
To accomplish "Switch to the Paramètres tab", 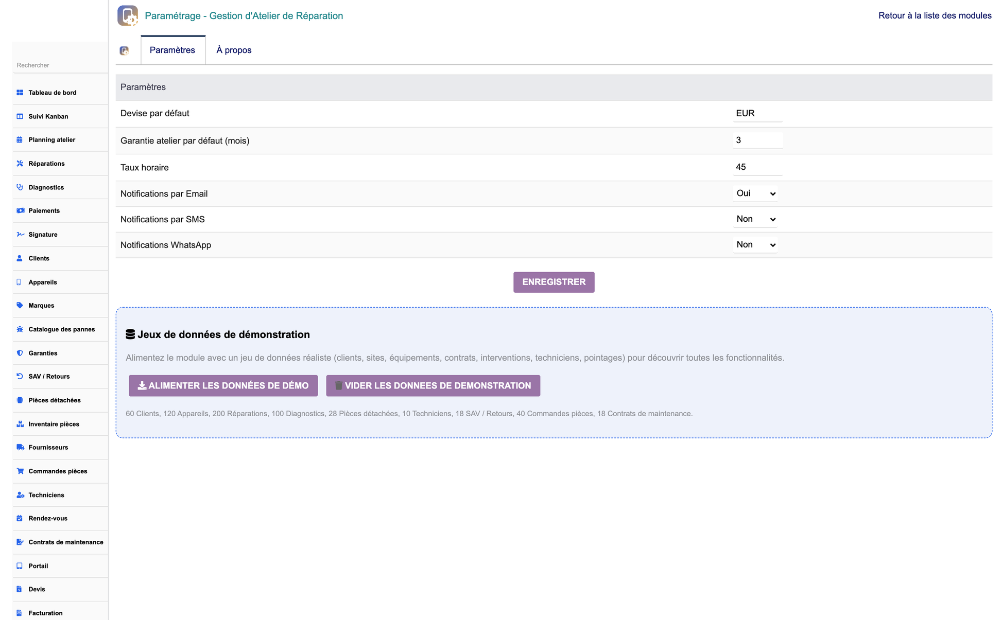I will 172,50.
